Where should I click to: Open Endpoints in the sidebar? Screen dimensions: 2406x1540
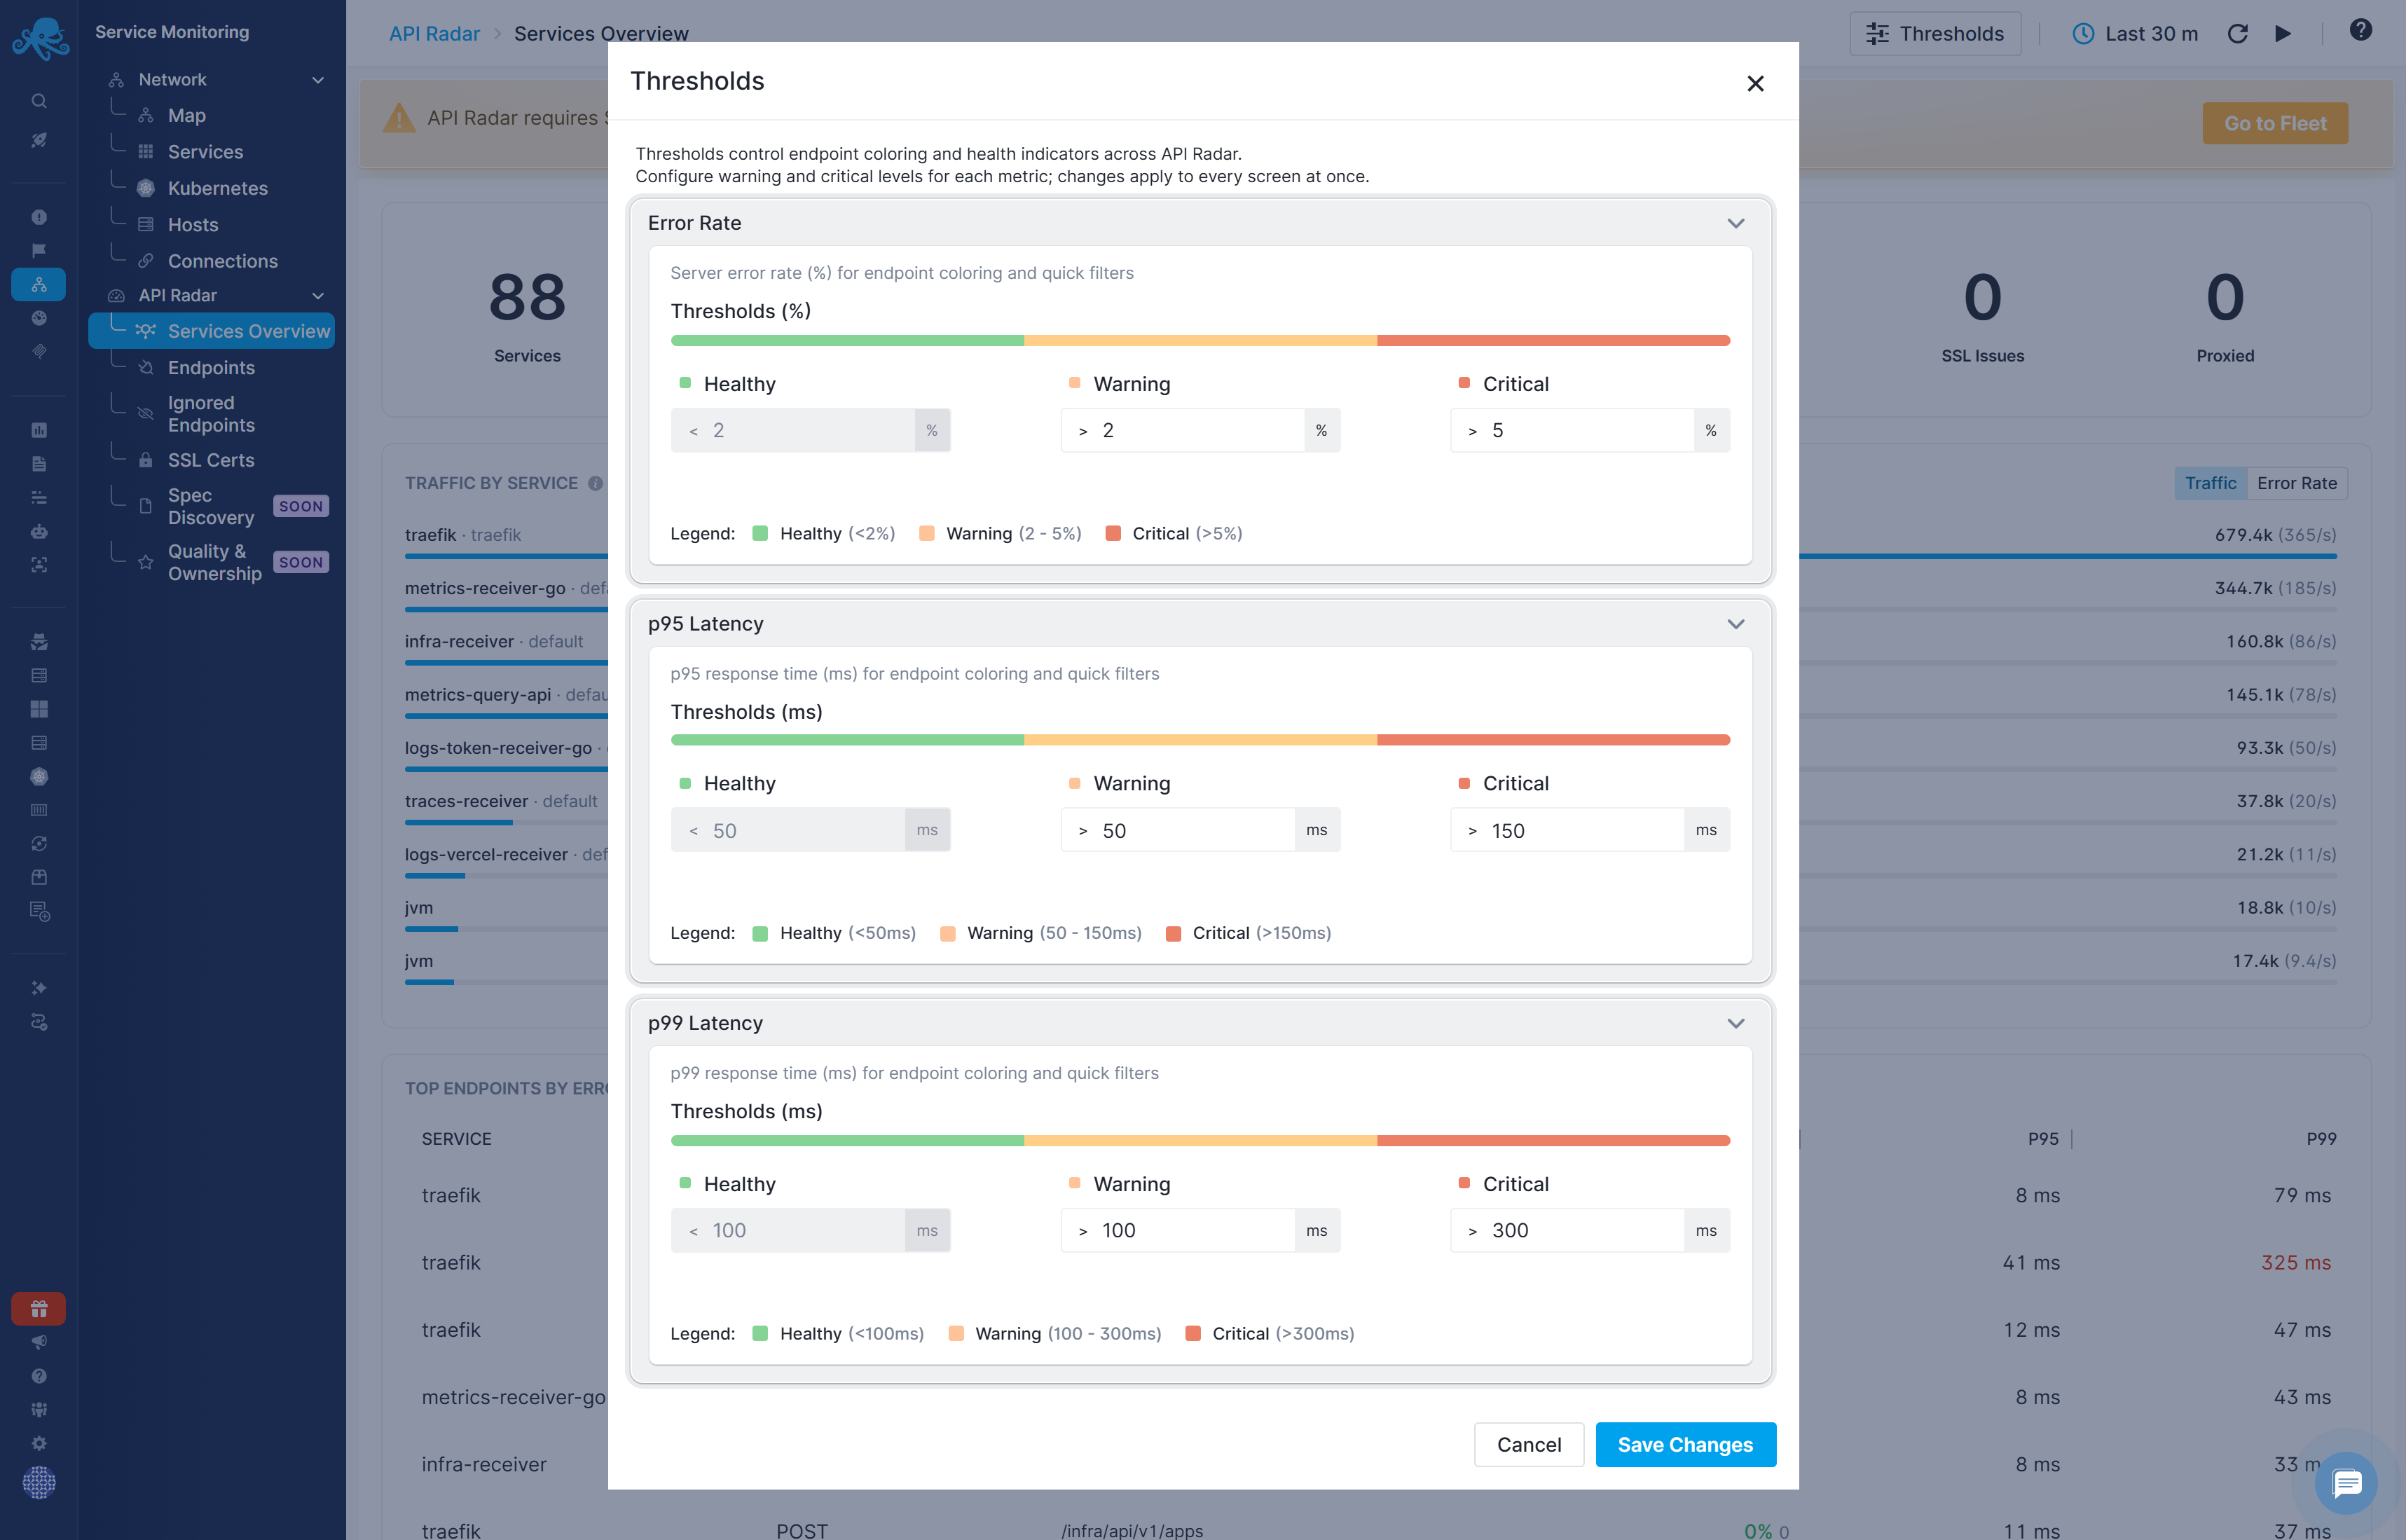pos(211,367)
